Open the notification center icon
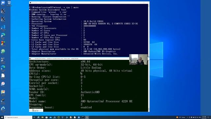 click(208, 117)
